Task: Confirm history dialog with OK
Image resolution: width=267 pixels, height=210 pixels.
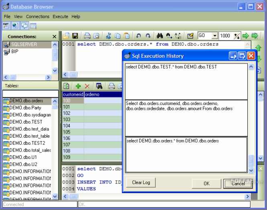Action: pyautogui.click(x=206, y=183)
